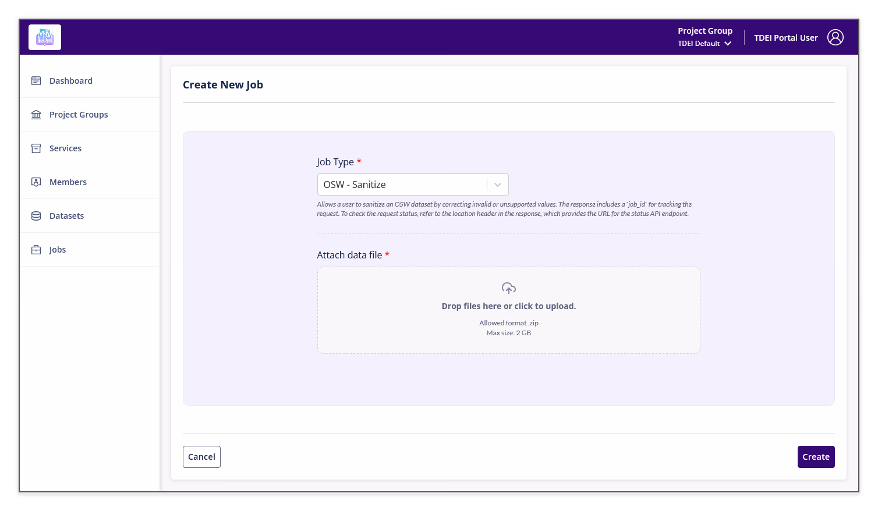Click the Project Groups building icon

tap(36, 115)
